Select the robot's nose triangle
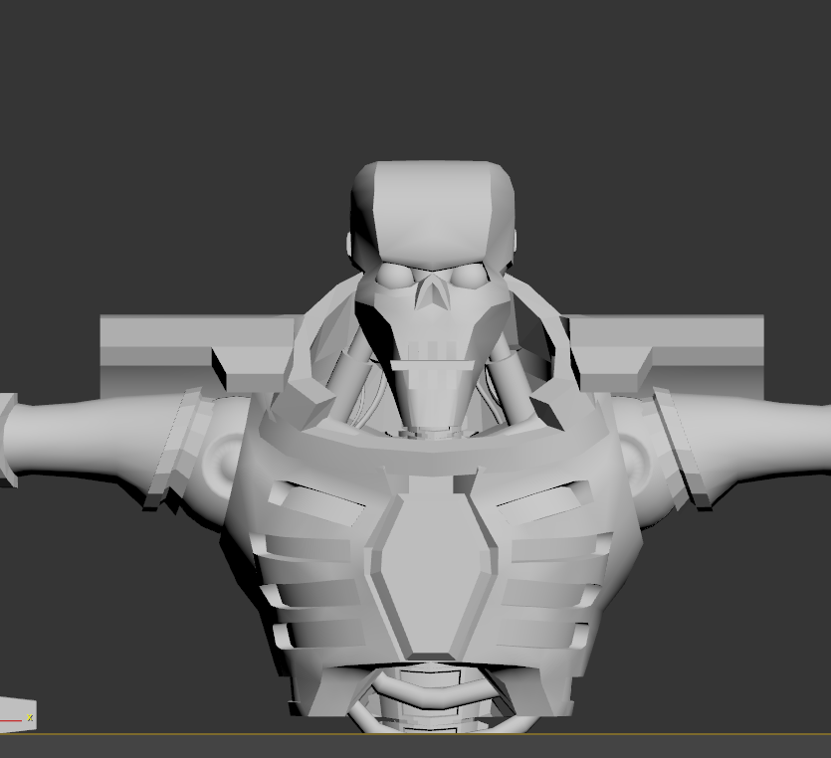The height and width of the screenshot is (758, 831). coord(431,291)
